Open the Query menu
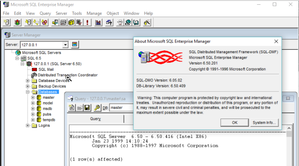This screenshot has width=299, height=166. click(x=45, y=13)
